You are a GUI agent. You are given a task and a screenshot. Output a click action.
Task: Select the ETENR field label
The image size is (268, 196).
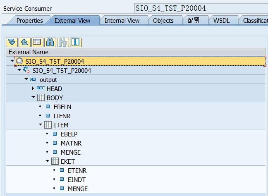coord(77,170)
